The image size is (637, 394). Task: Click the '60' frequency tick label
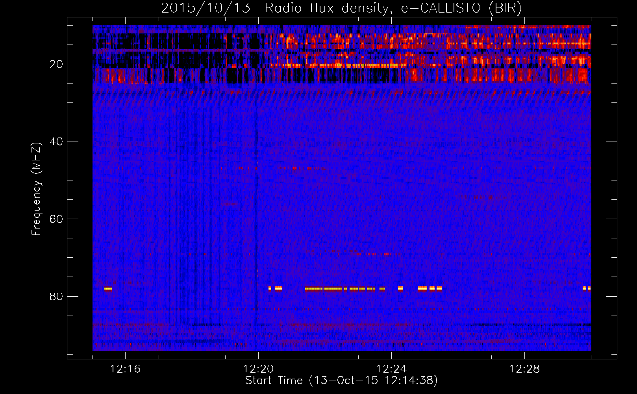pyautogui.click(x=56, y=219)
